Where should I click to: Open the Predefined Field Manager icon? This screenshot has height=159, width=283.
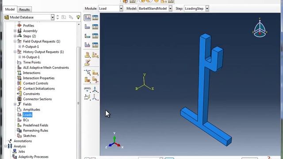coord(95,36)
